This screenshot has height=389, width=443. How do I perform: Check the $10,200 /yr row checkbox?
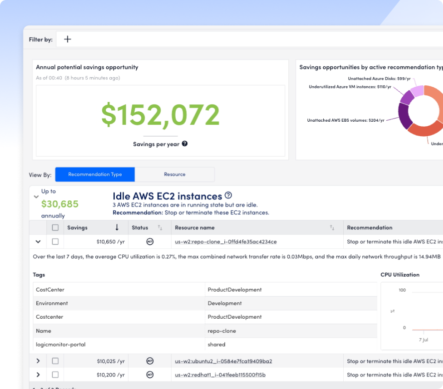(55, 375)
